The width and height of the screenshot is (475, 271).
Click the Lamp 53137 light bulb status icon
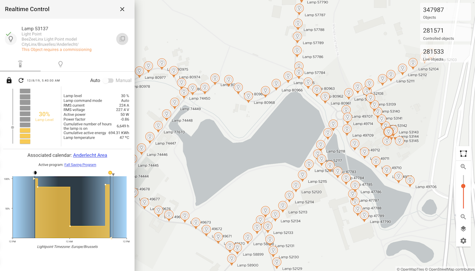pos(11,39)
